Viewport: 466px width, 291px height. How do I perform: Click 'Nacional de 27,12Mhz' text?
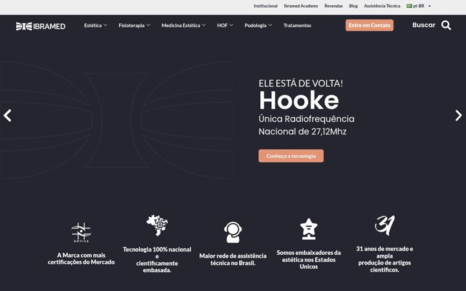[302, 131]
